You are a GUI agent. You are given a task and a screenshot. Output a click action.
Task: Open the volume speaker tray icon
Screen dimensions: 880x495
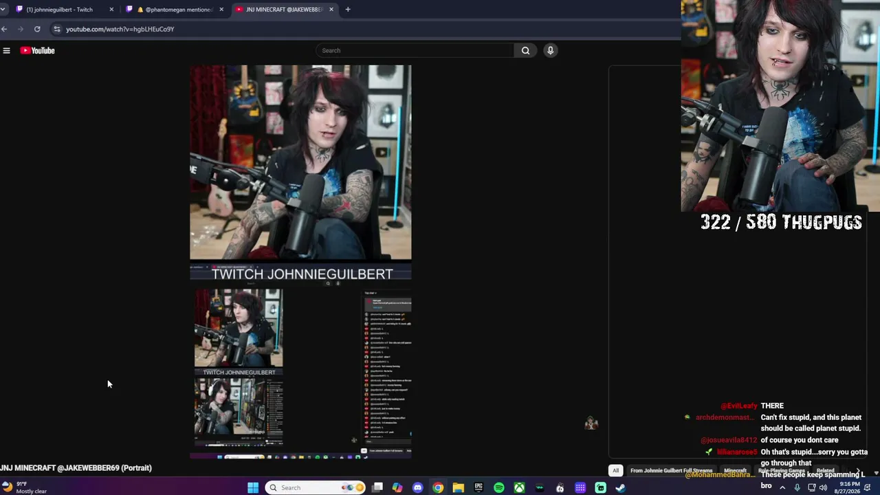tap(824, 487)
